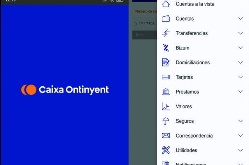Screen dimensions: 249x165
Task: Expand the Seguros submenu chevron
Action: coord(240,121)
